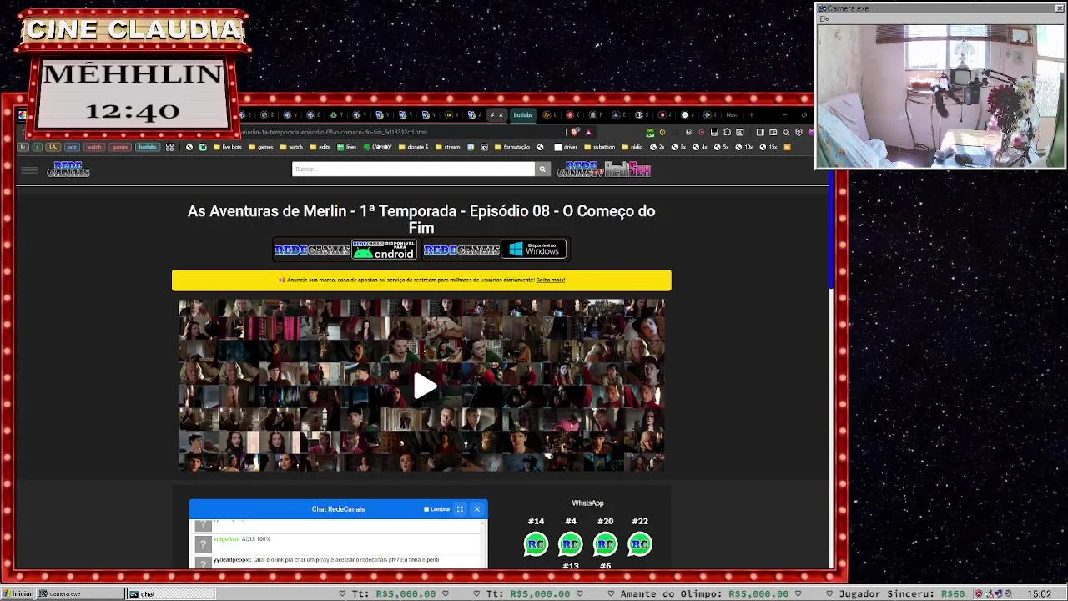Switch to camera.exe taskbar item

click(x=80, y=593)
